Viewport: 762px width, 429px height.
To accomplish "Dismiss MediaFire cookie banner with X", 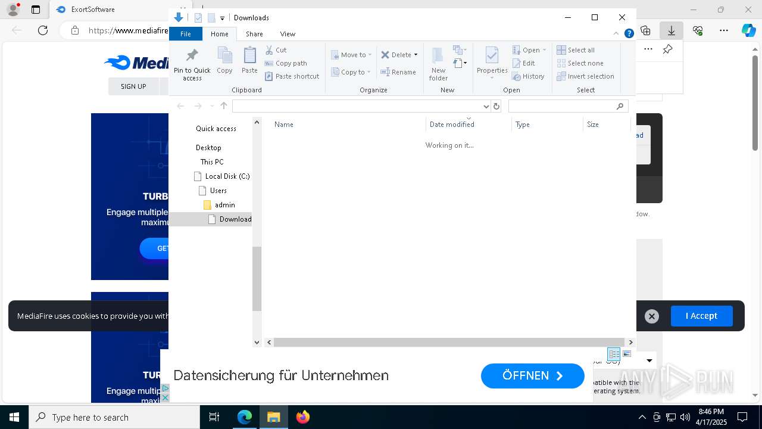I will [x=652, y=316].
